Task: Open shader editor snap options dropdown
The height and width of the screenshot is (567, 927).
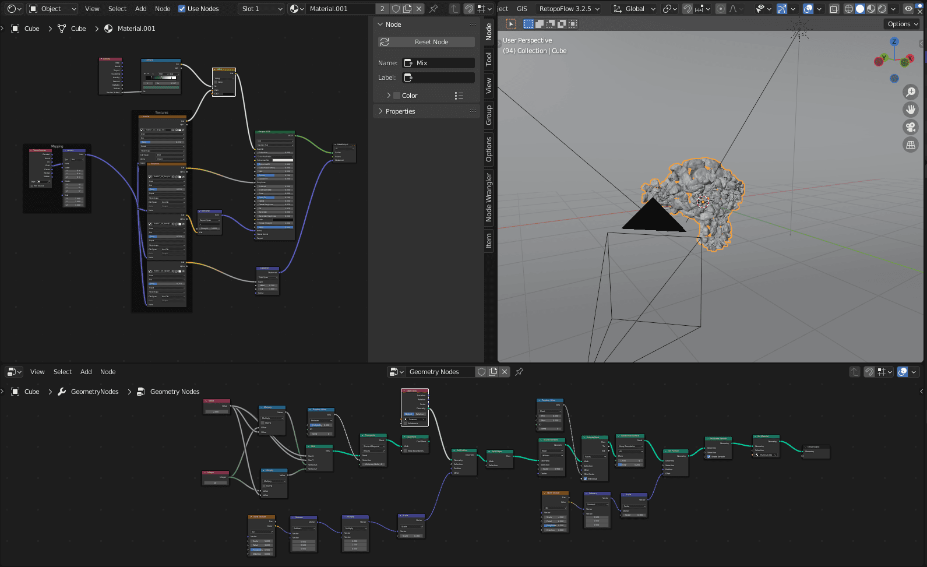Action: [484, 9]
